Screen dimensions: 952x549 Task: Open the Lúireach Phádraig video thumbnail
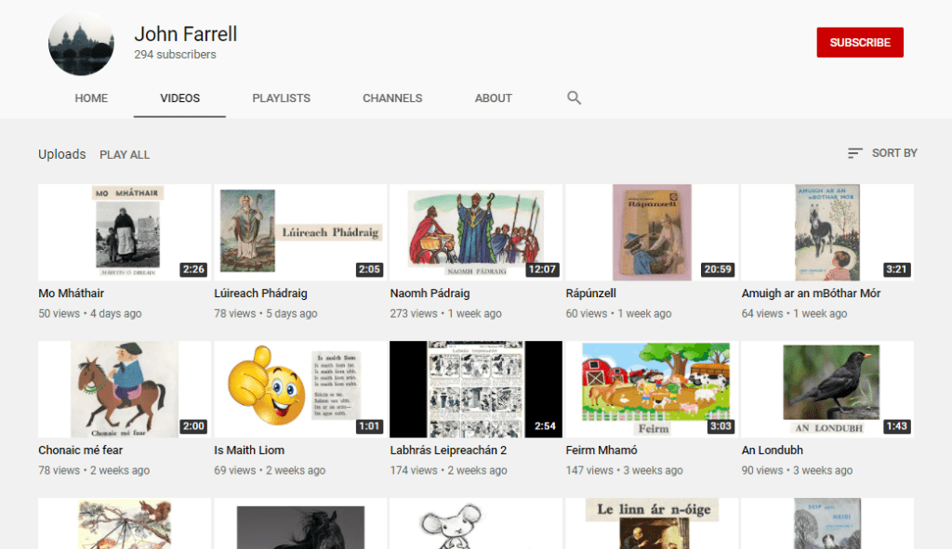[300, 232]
